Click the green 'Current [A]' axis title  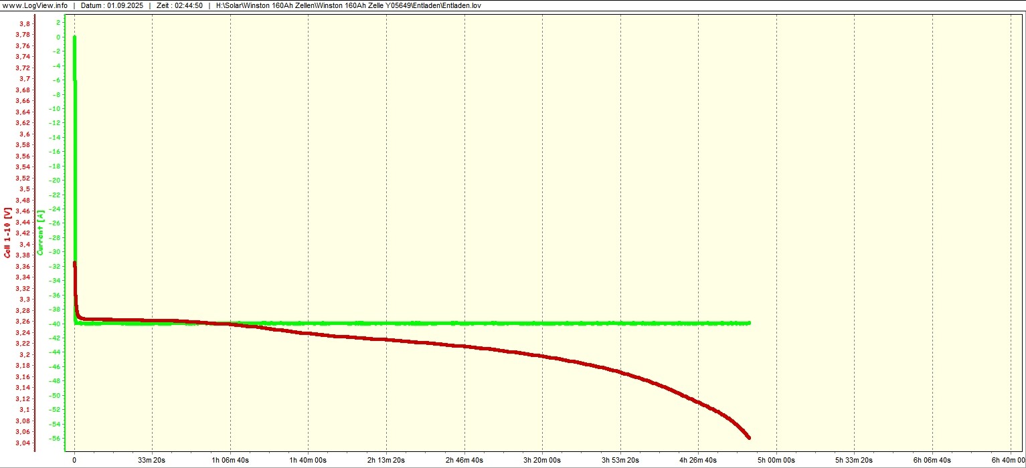[x=40, y=232]
